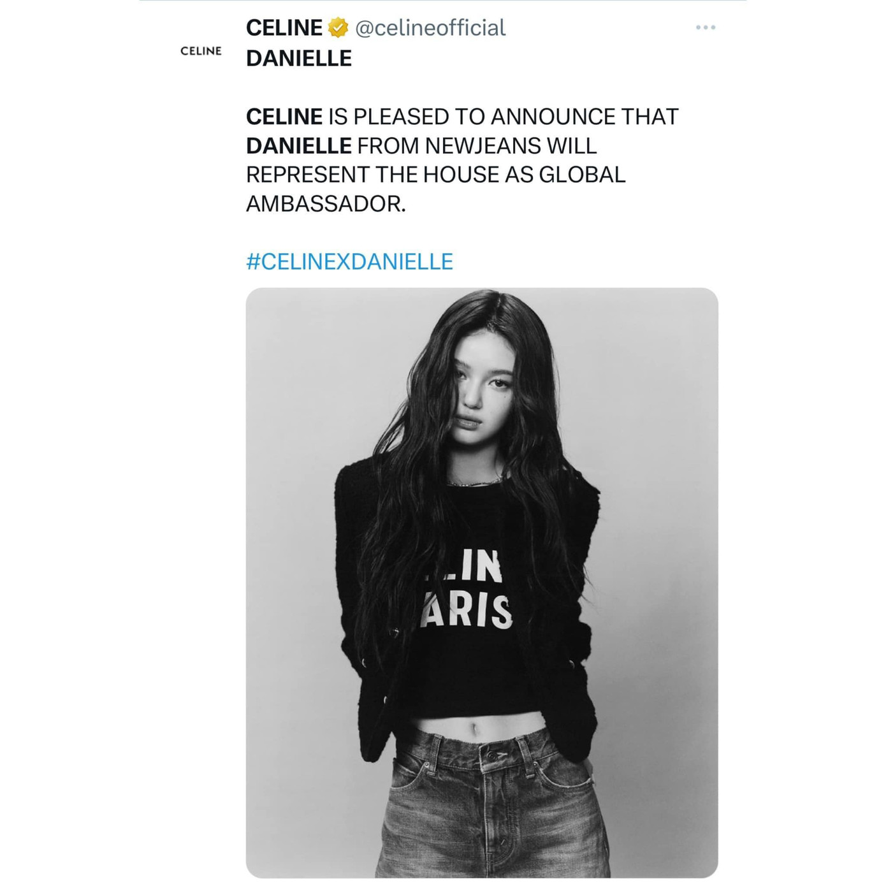Click the word GLOBAL in the announcement
The width and height of the screenshot is (886, 886).
tap(582, 175)
